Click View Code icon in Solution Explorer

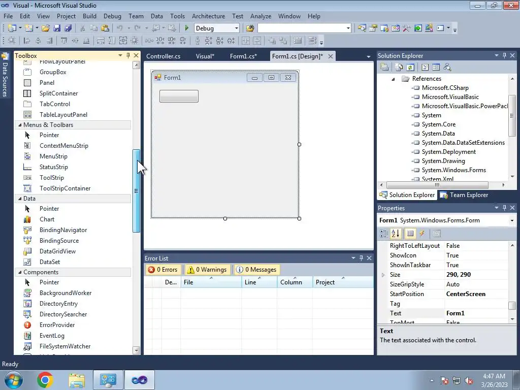tap(425, 68)
